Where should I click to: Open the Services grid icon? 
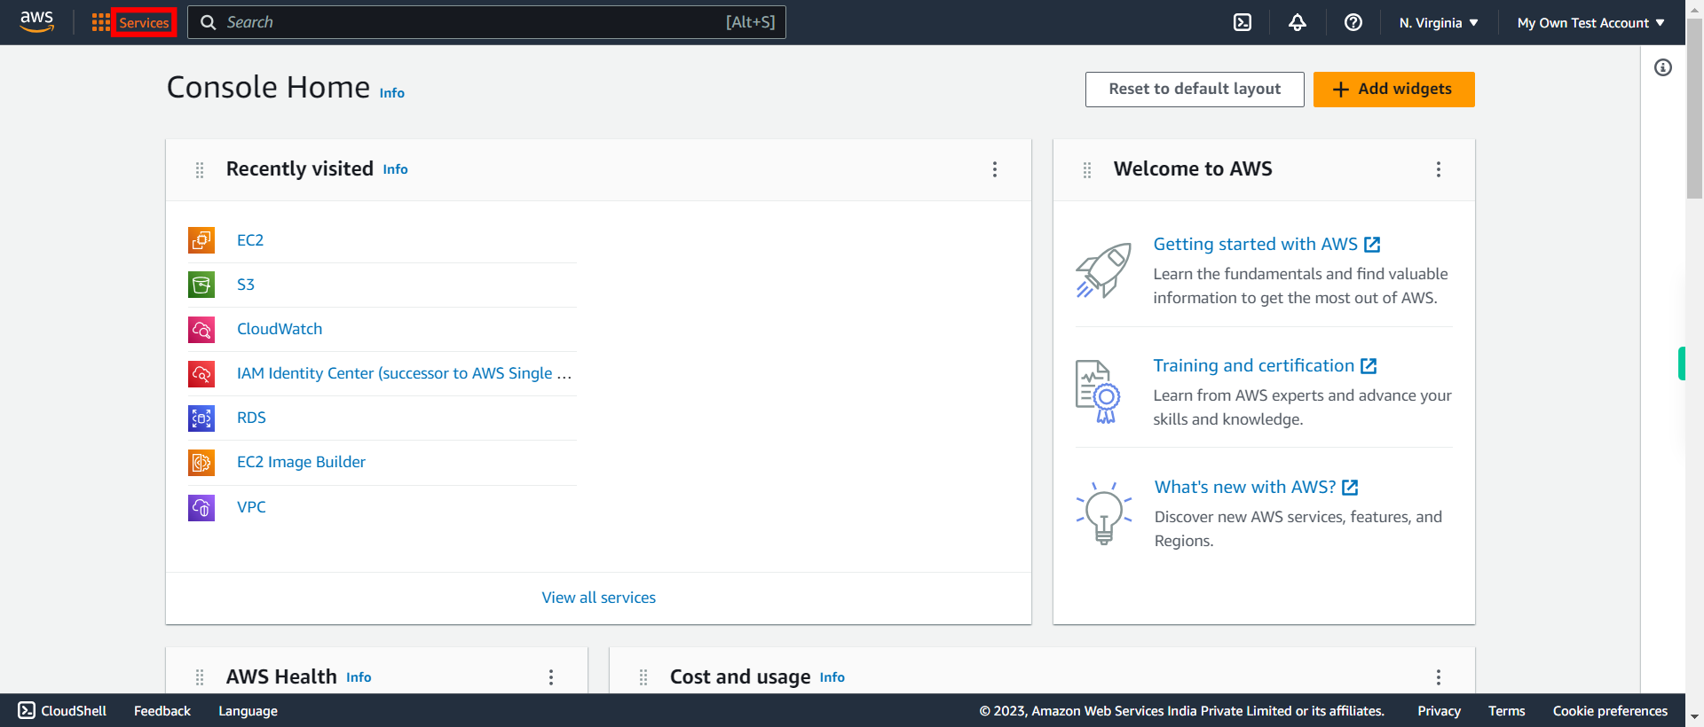[x=100, y=22]
